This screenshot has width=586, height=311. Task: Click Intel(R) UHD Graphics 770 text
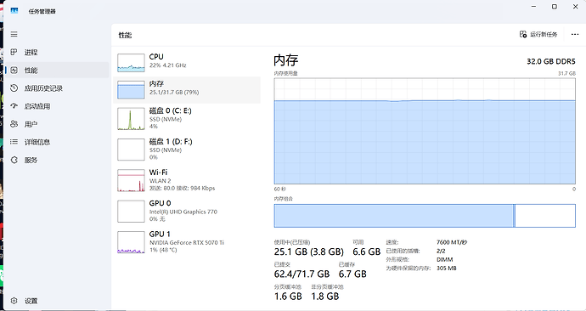click(x=183, y=212)
